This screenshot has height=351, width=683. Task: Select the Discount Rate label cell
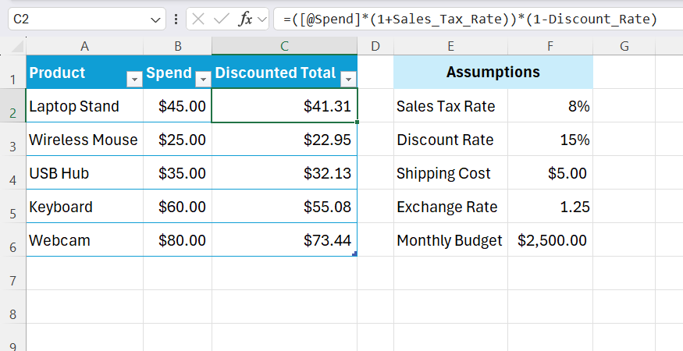pos(450,140)
